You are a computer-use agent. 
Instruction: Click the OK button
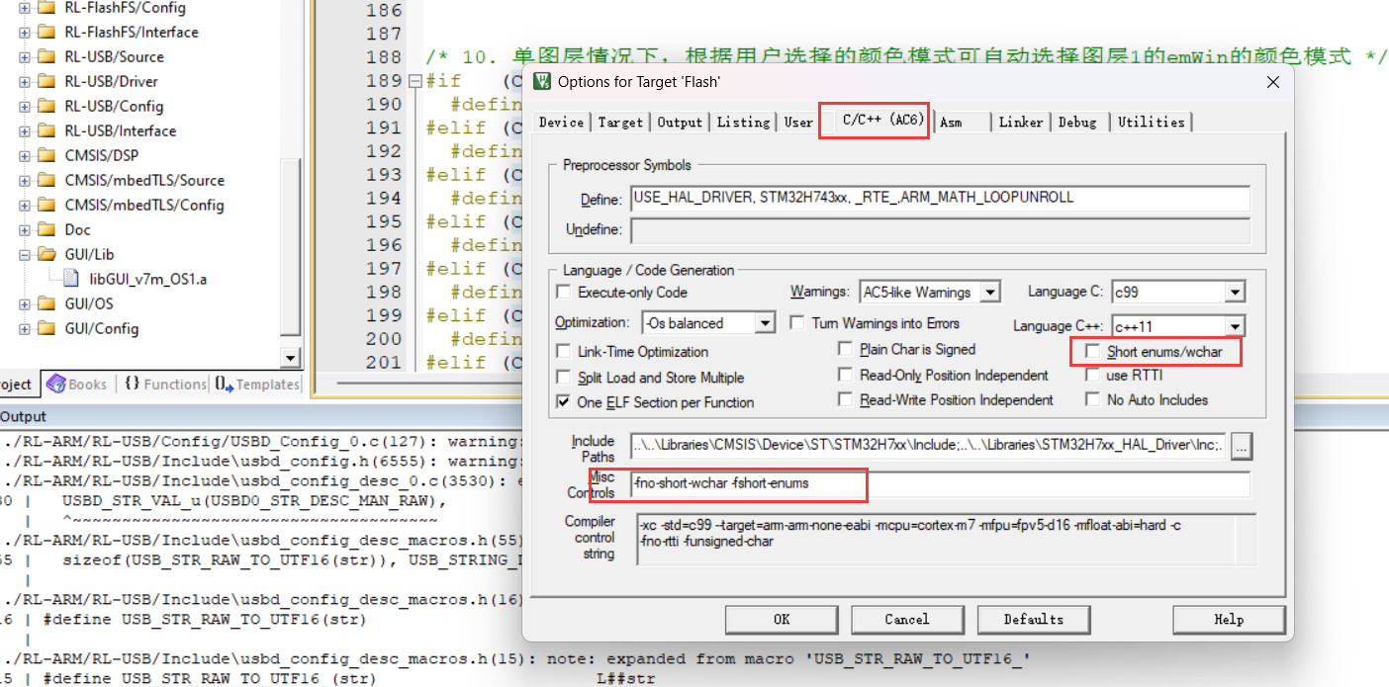pyautogui.click(x=781, y=620)
